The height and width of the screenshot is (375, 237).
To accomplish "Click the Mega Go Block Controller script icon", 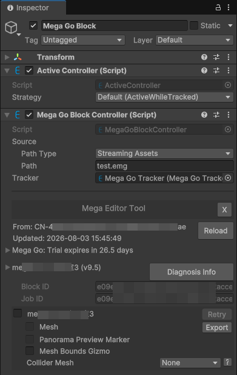I will tap(18, 115).
